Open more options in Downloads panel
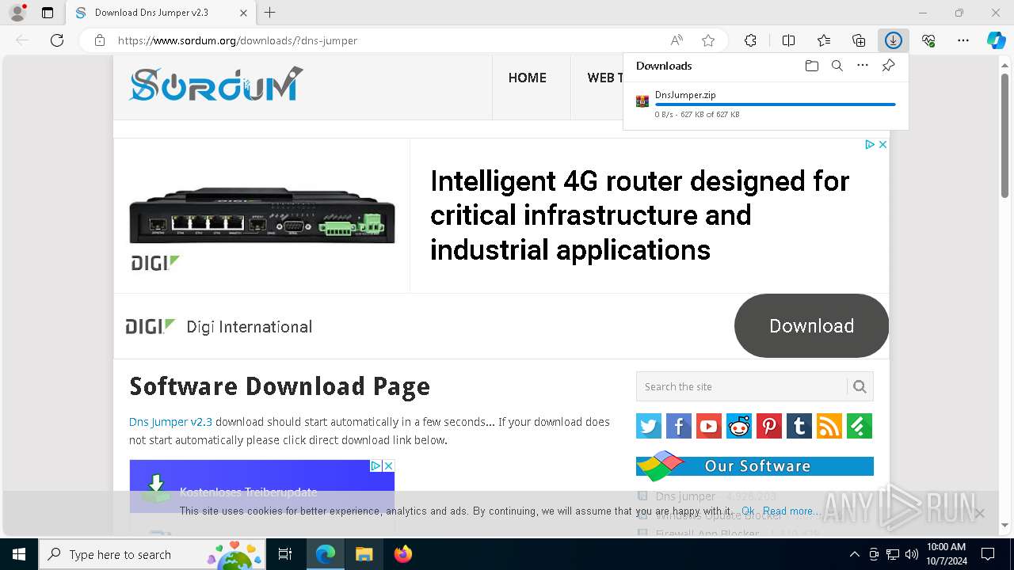This screenshot has height=570, width=1014. pyautogui.click(x=863, y=66)
